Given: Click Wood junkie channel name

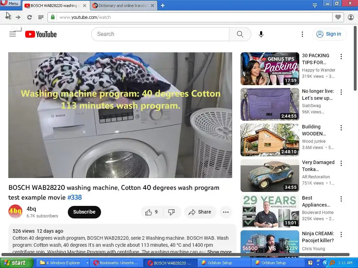Looking at the screenshot, I should pos(314,141).
